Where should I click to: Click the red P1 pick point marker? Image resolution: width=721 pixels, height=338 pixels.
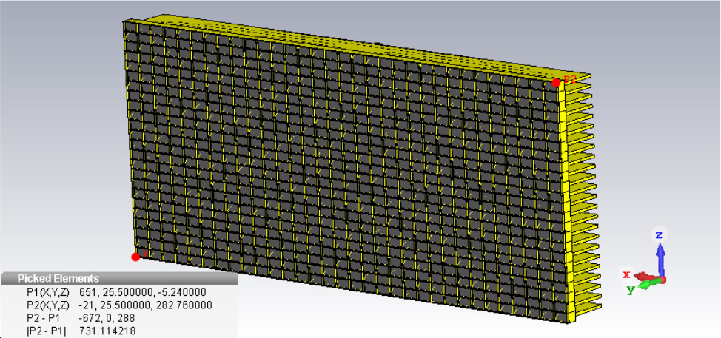tap(135, 257)
